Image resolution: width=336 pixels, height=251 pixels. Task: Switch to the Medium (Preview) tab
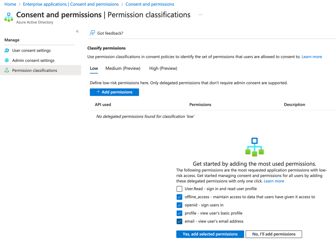(x=123, y=68)
